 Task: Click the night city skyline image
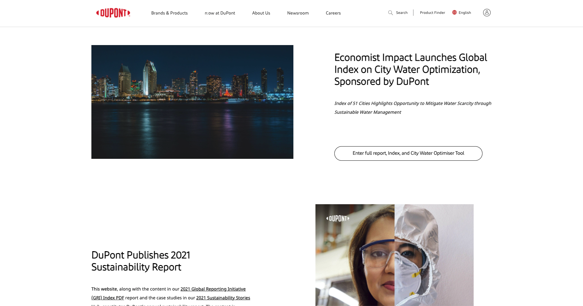click(192, 102)
